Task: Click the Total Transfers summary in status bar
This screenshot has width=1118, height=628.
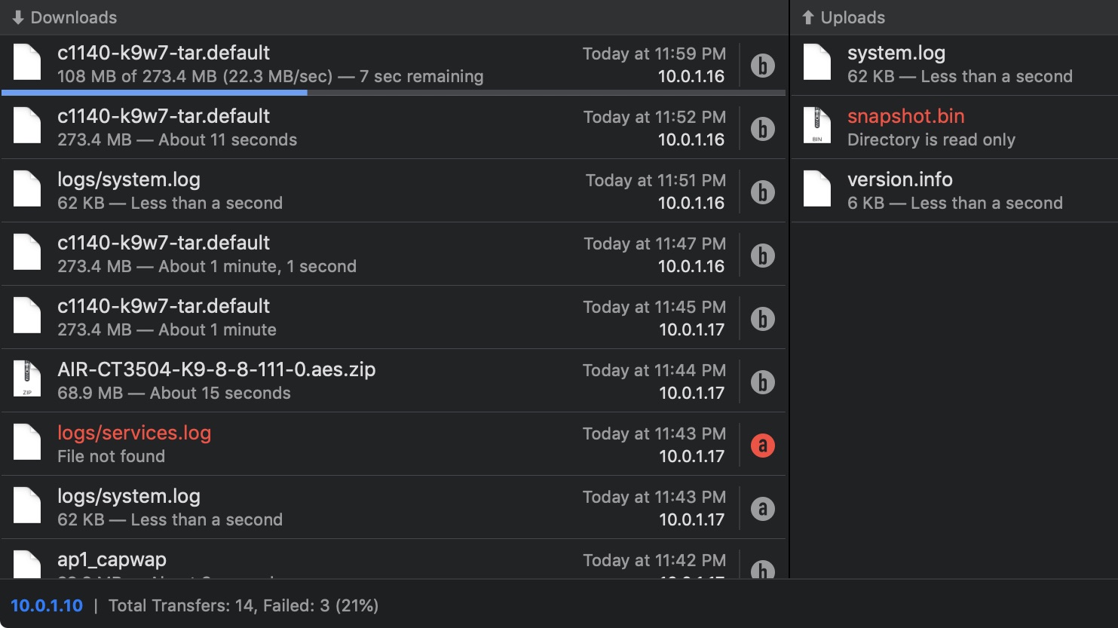Action: (x=244, y=605)
